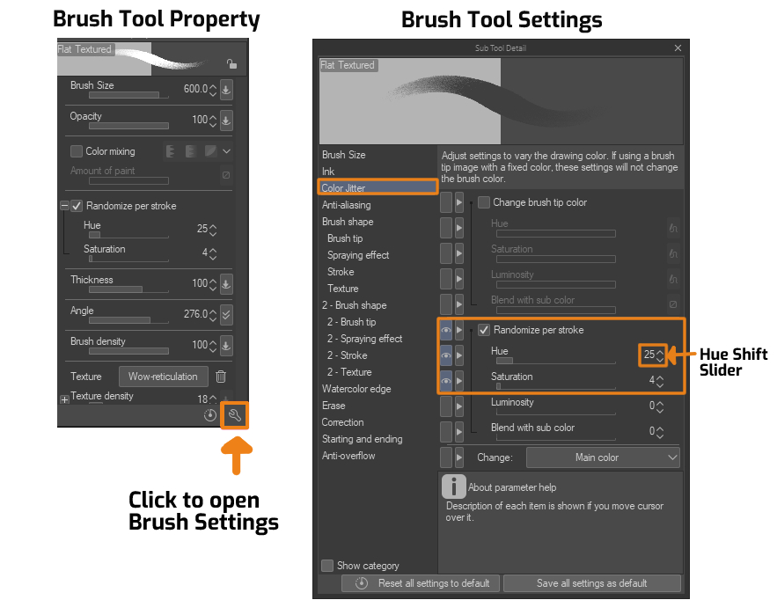Open the Change Main color dropdown
The image size is (777, 600).
pyautogui.click(x=603, y=457)
